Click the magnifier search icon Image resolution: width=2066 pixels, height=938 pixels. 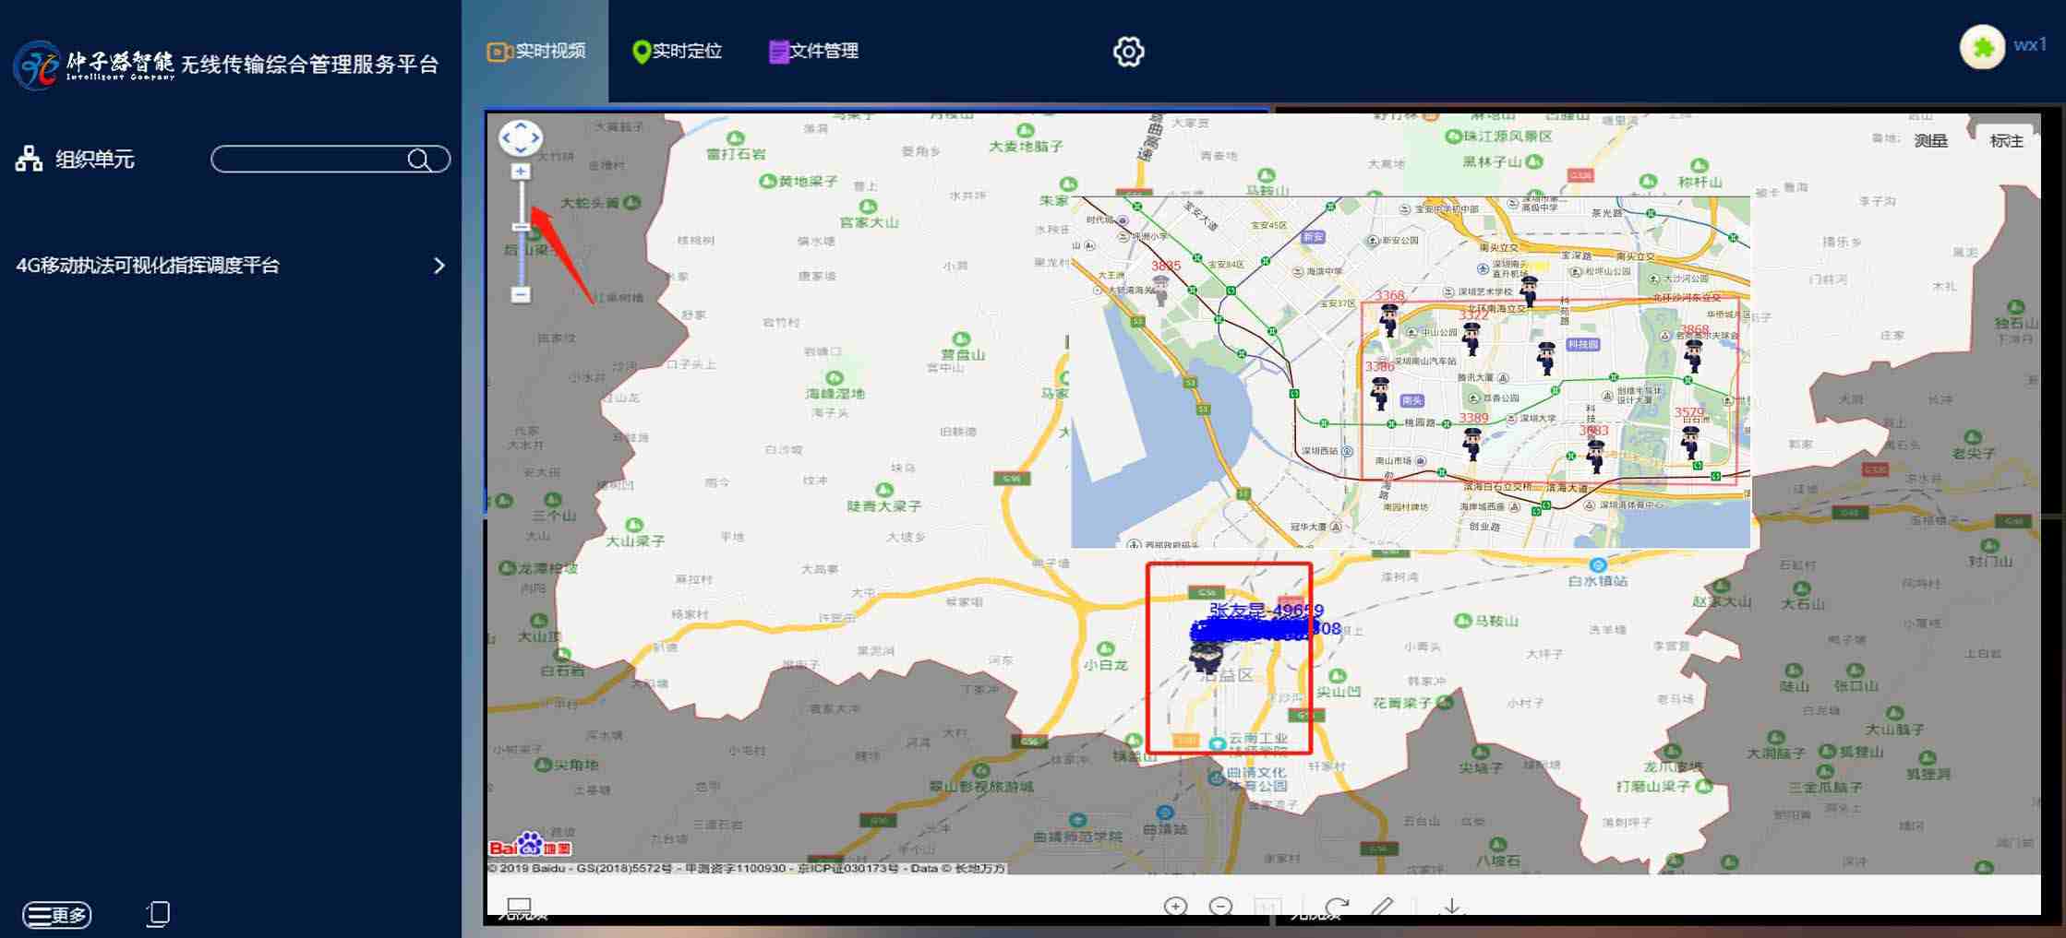pyautogui.click(x=419, y=160)
